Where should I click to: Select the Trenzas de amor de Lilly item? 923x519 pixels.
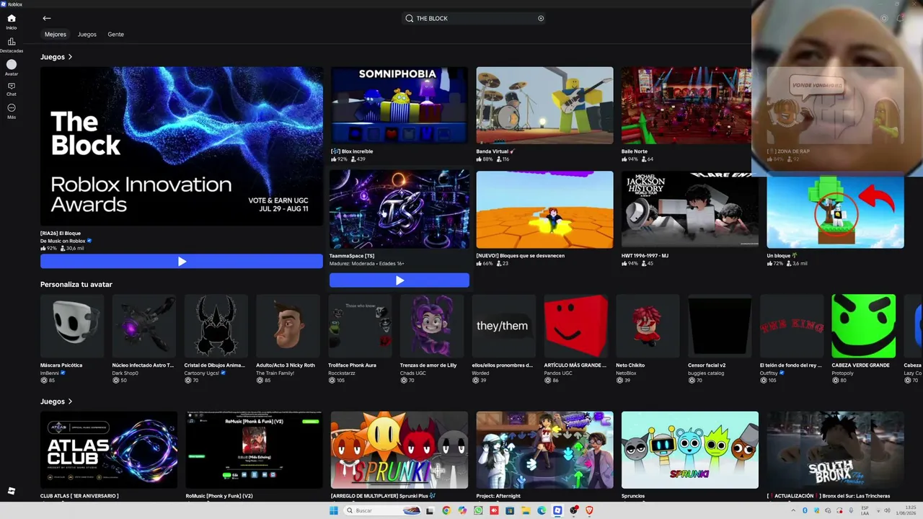click(432, 326)
